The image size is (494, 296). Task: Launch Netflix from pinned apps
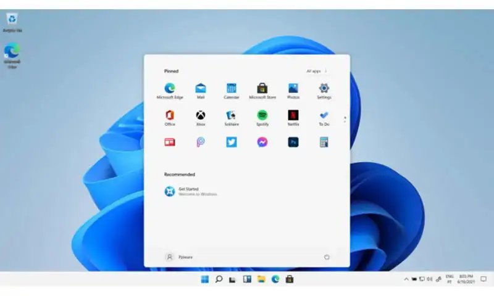coord(293,118)
